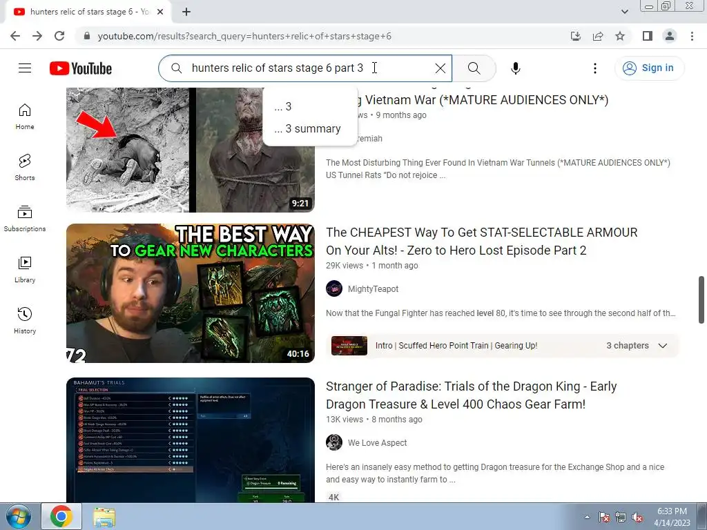The image size is (707, 530).
Task: Go back in Chrome browser
Action: coord(15,36)
